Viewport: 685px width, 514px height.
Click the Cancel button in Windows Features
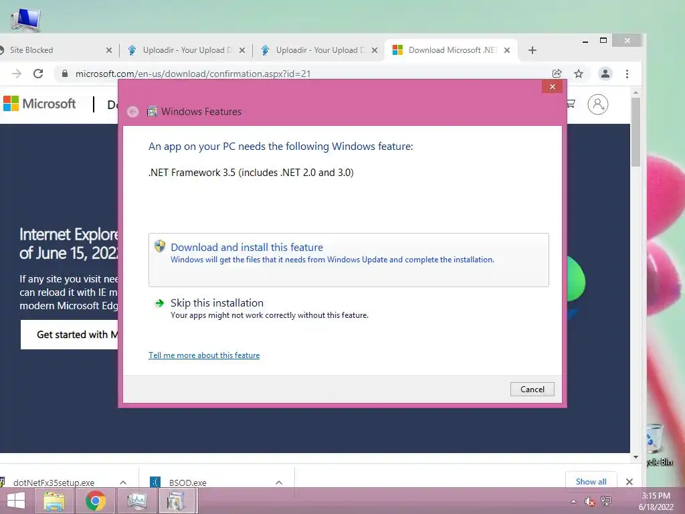532,389
